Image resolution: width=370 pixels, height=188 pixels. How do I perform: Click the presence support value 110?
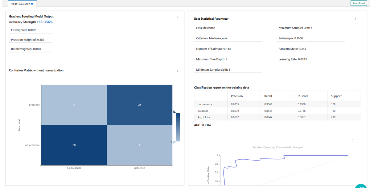coord(333,111)
